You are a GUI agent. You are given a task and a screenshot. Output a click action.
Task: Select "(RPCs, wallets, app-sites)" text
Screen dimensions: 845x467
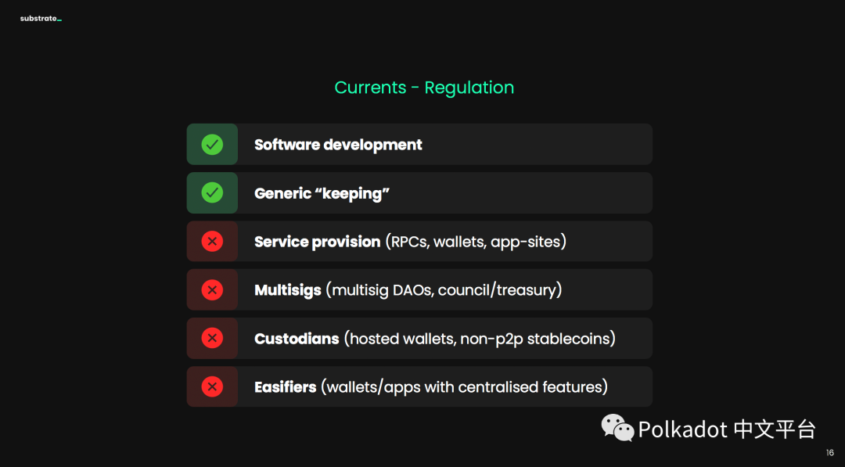pos(476,242)
